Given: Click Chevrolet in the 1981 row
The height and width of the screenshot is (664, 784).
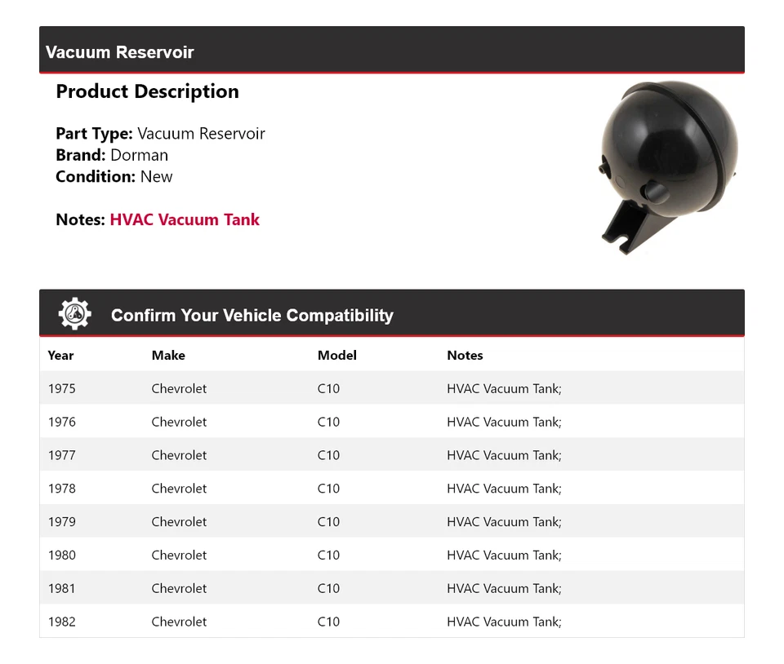Looking at the screenshot, I should 179,588.
